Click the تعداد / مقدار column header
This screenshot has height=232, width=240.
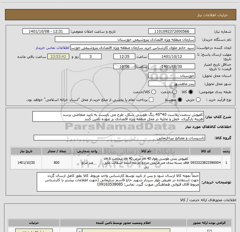click(57, 151)
